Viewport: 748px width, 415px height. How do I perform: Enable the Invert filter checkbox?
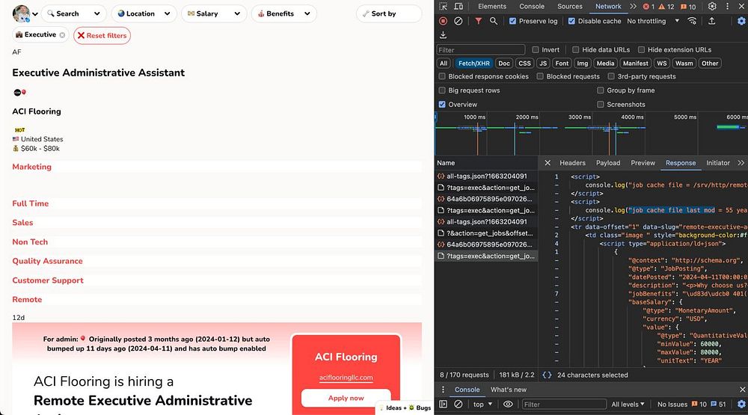point(536,49)
